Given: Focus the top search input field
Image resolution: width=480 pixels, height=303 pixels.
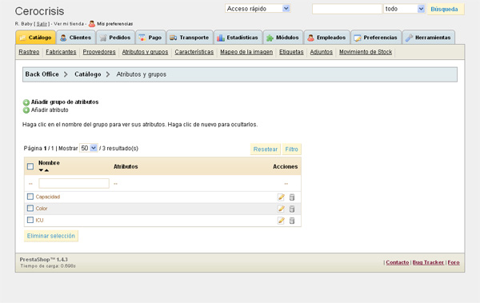Looking at the screenshot, I should (x=347, y=9).
